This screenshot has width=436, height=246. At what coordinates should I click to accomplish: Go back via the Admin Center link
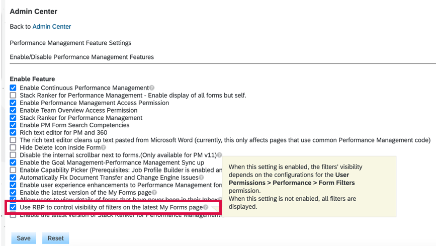[x=52, y=26]
